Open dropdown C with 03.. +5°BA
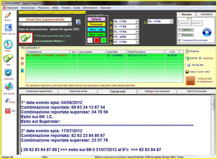This screenshot has width=217, height=159. [137, 31]
